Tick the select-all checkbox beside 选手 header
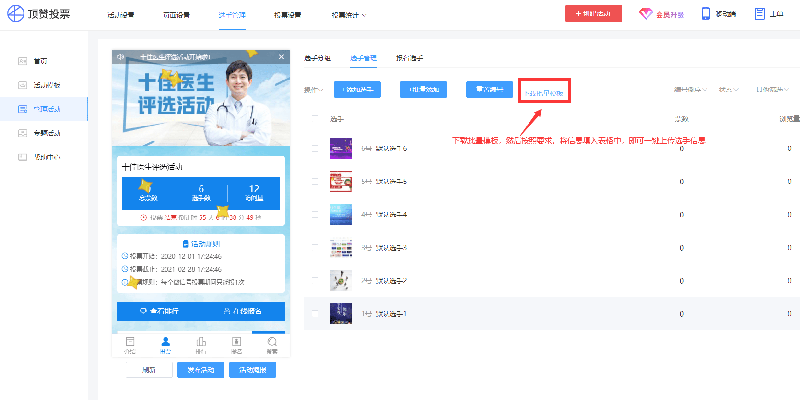Screen dimensions: 800x400 315,119
